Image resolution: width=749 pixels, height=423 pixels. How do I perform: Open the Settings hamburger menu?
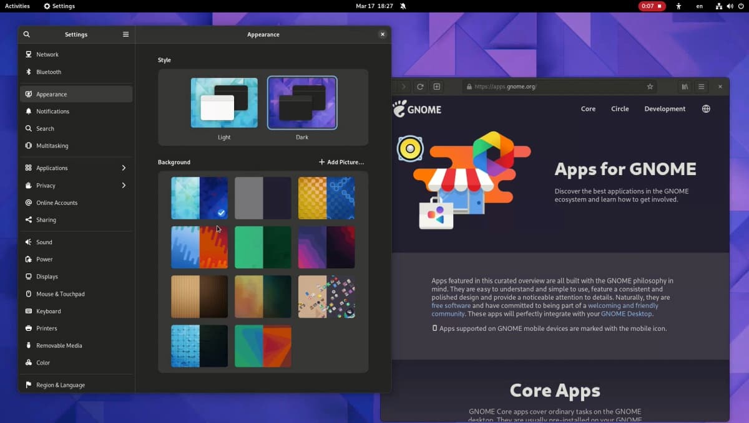pos(125,34)
